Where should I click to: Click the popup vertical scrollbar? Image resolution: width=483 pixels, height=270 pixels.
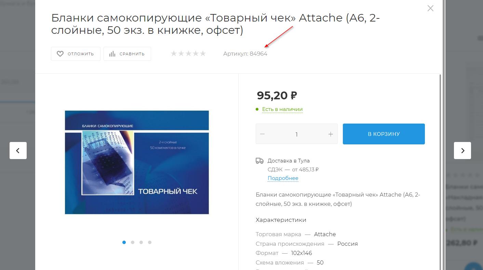point(440,171)
